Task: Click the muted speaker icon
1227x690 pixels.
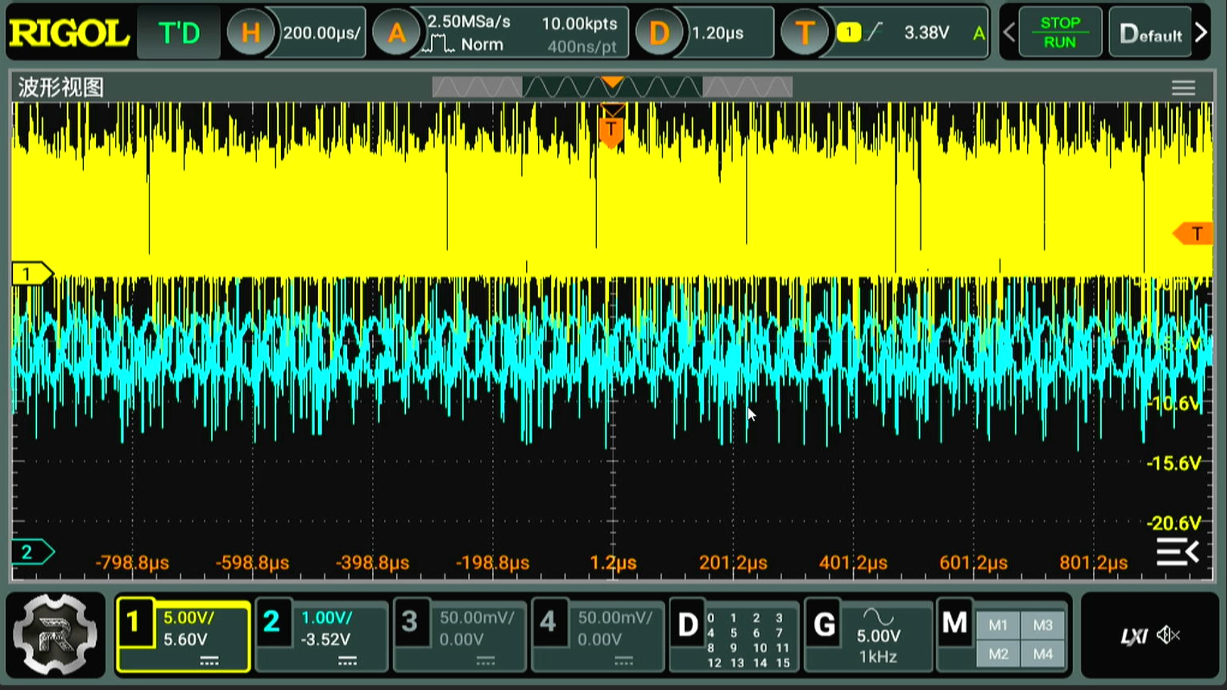Action: (x=1169, y=635)
